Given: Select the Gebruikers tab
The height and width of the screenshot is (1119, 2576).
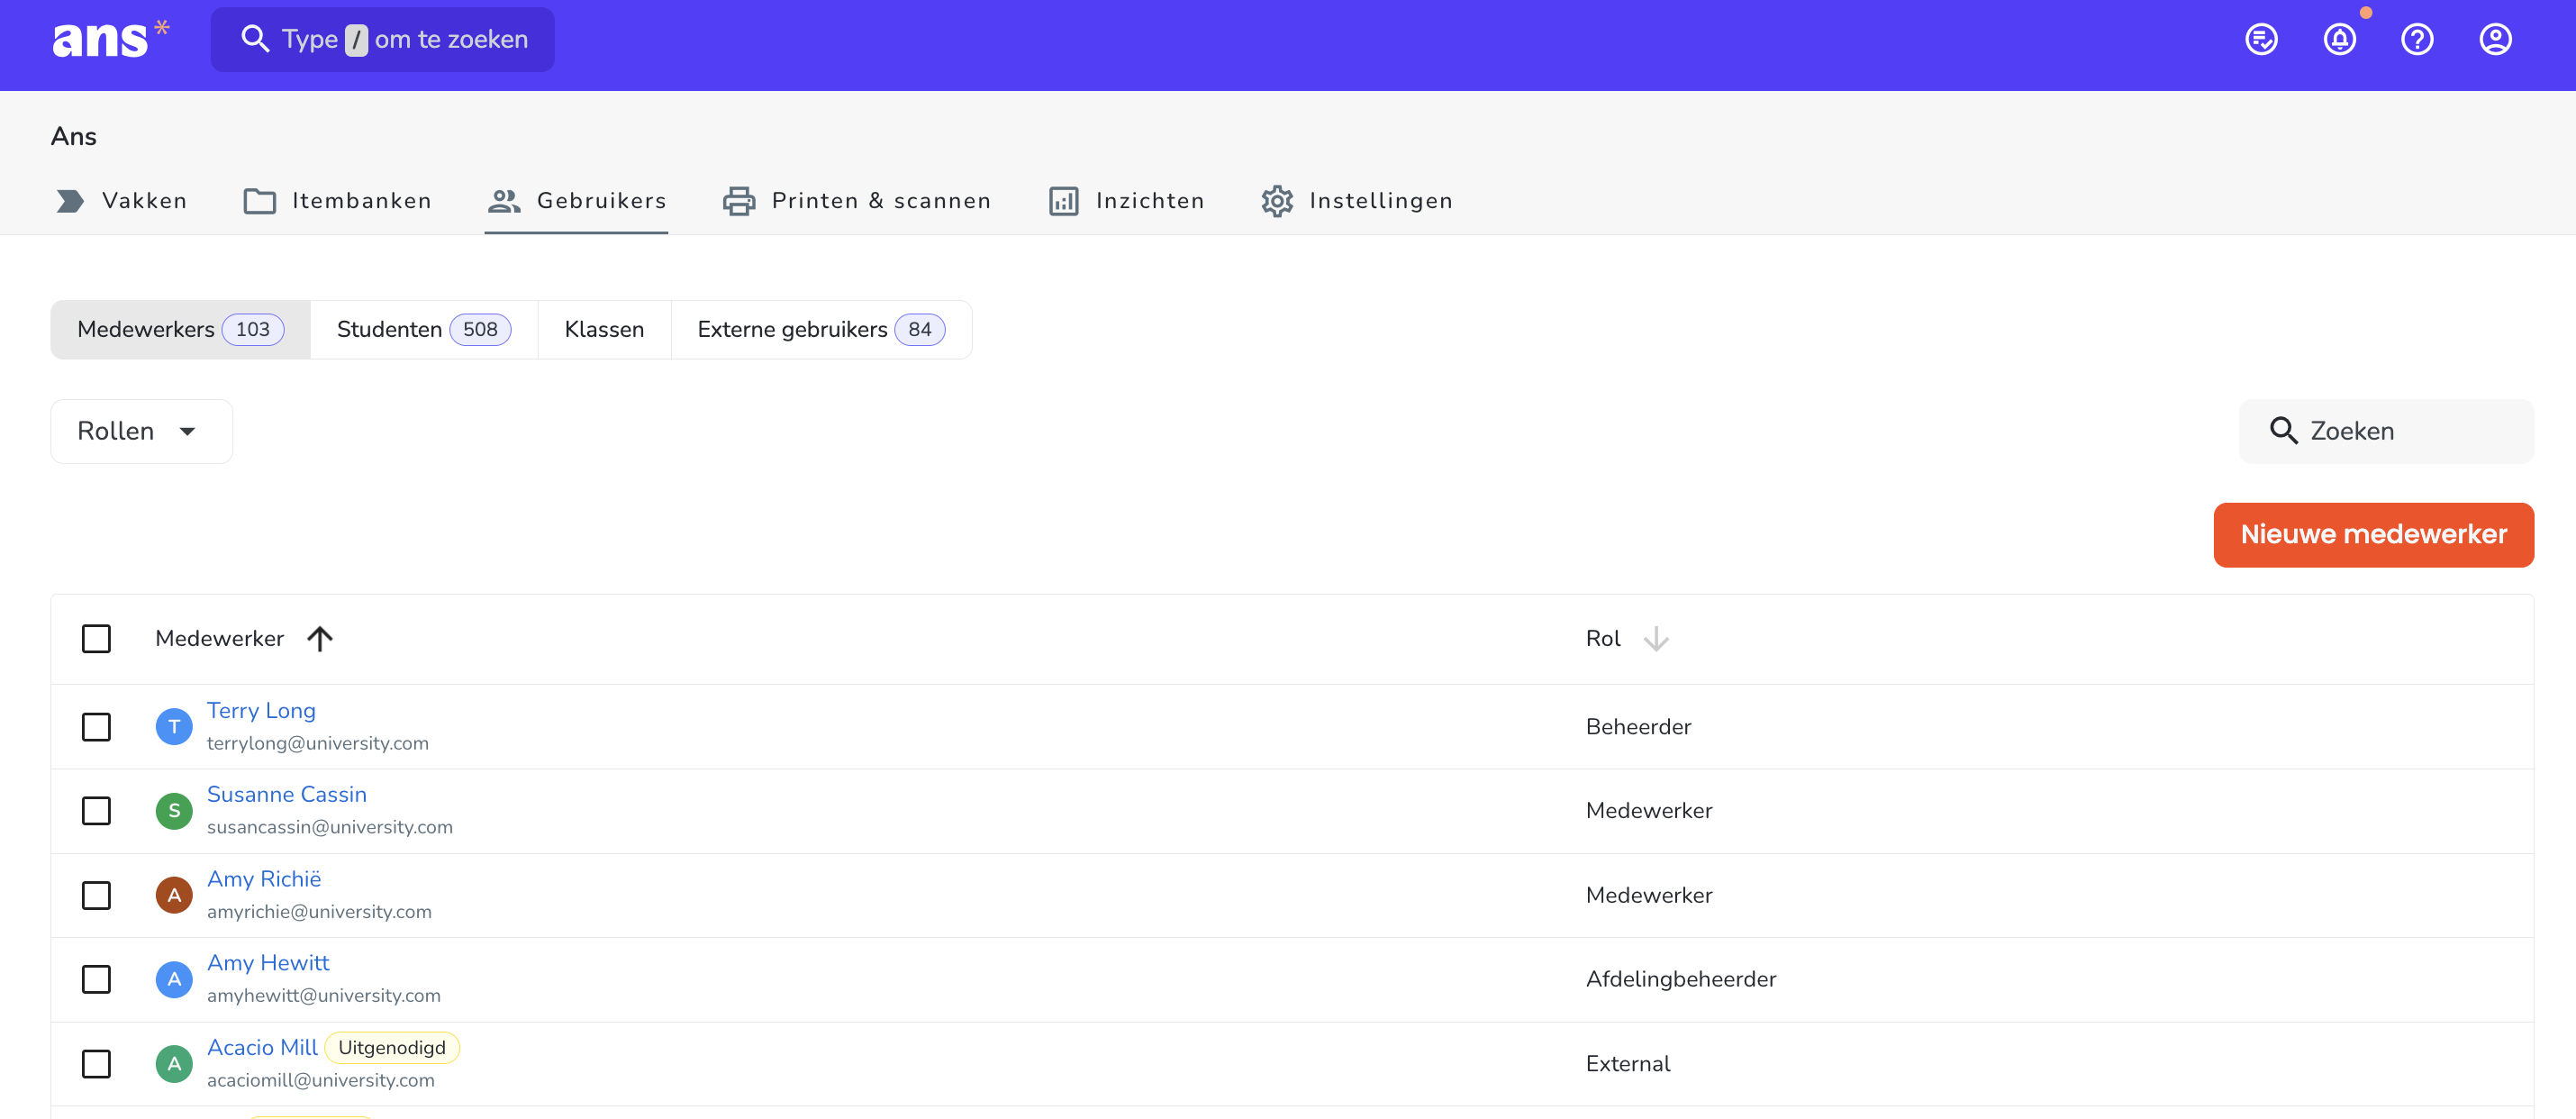Looking at the screenshot, I should 576,201.
